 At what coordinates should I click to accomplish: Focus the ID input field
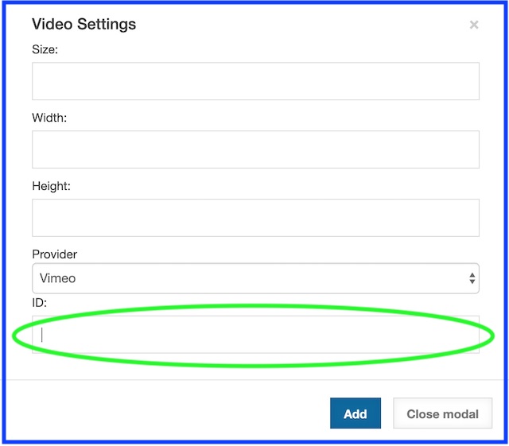click(x=255, y=335)
